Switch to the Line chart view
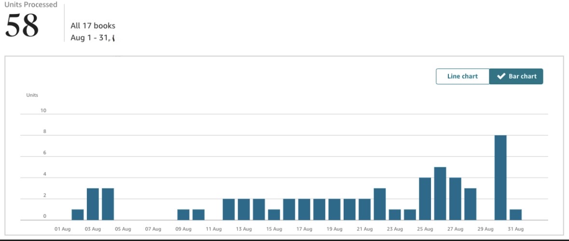Viewport: 569px width, 241px height. click(462, 77)
